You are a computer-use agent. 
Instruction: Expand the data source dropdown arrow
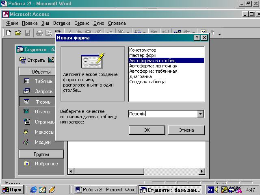[200, 114]
